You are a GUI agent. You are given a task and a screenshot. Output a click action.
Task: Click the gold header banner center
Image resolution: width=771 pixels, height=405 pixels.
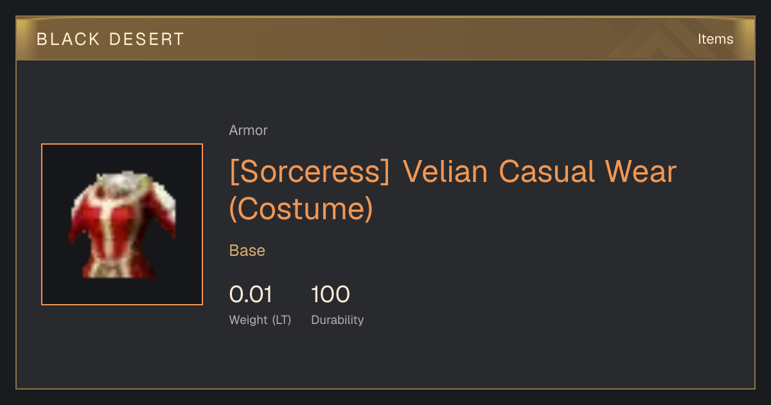(385, 39)
